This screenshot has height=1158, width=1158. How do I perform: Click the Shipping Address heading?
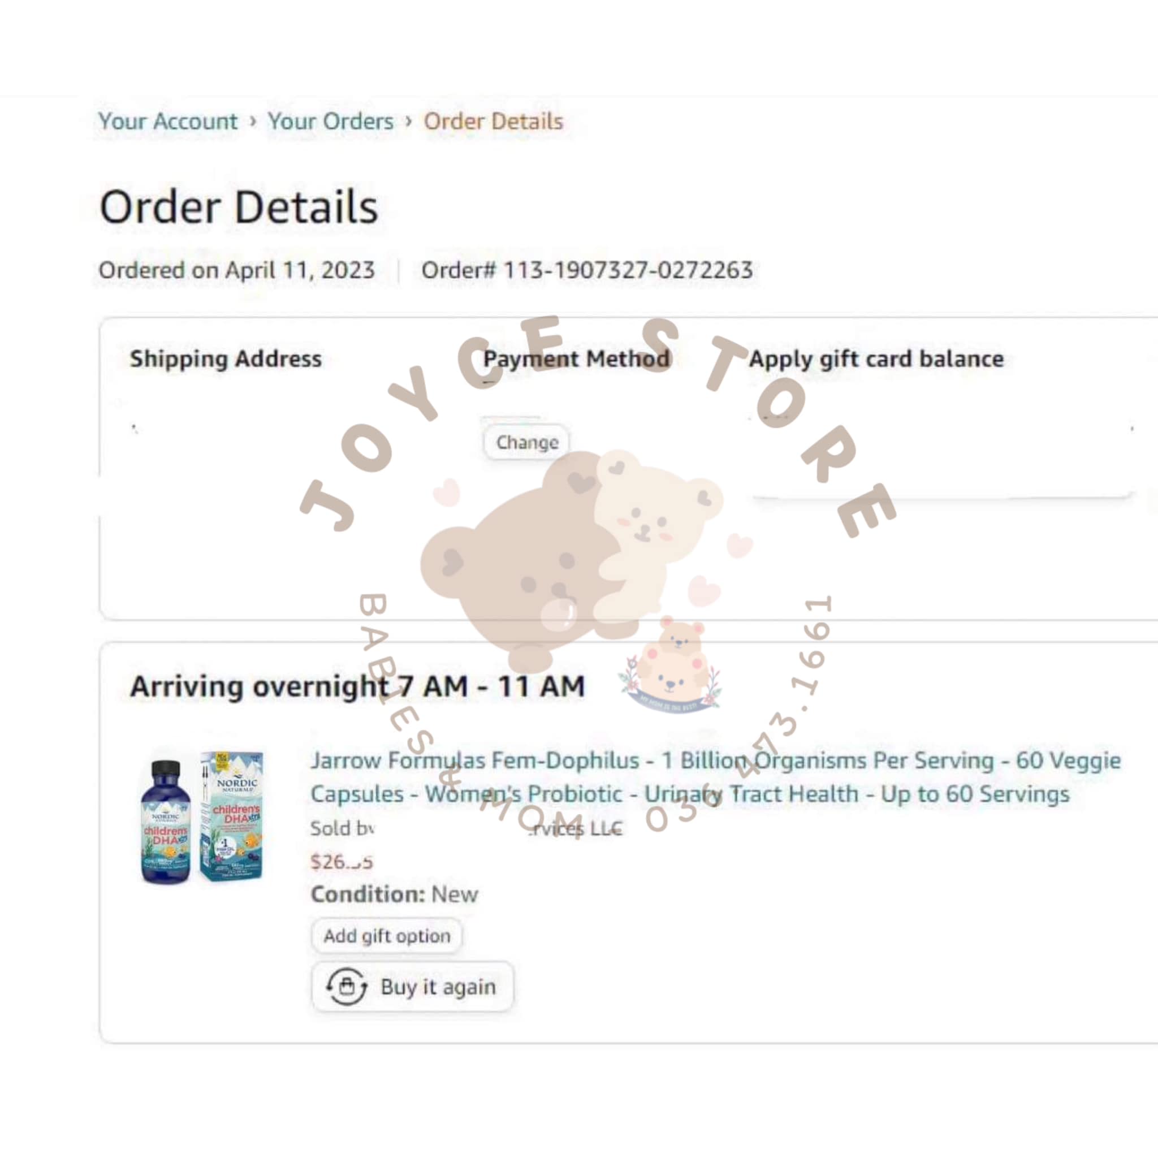coord(226,358)
